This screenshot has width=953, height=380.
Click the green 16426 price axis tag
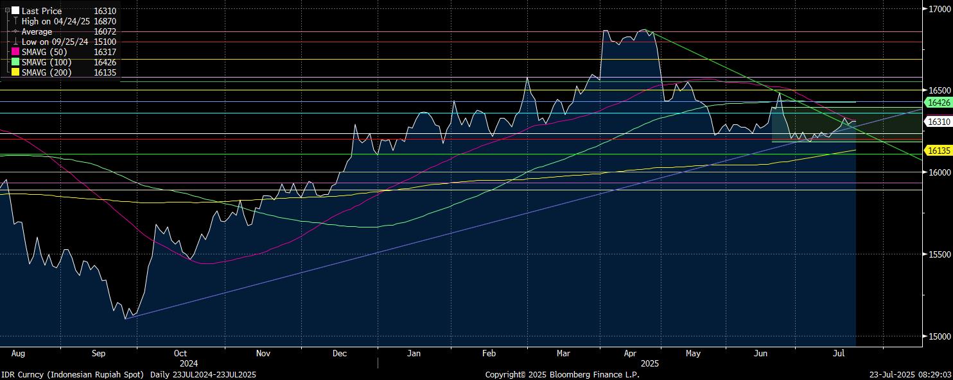(x=937, y=103)
